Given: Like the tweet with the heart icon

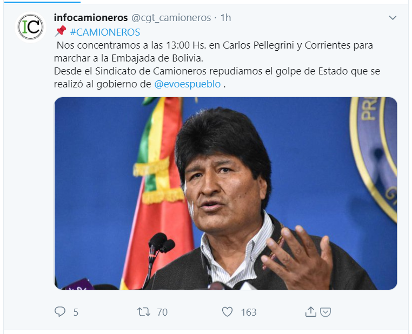Looking at the screenshot, I should click(227, 312).
